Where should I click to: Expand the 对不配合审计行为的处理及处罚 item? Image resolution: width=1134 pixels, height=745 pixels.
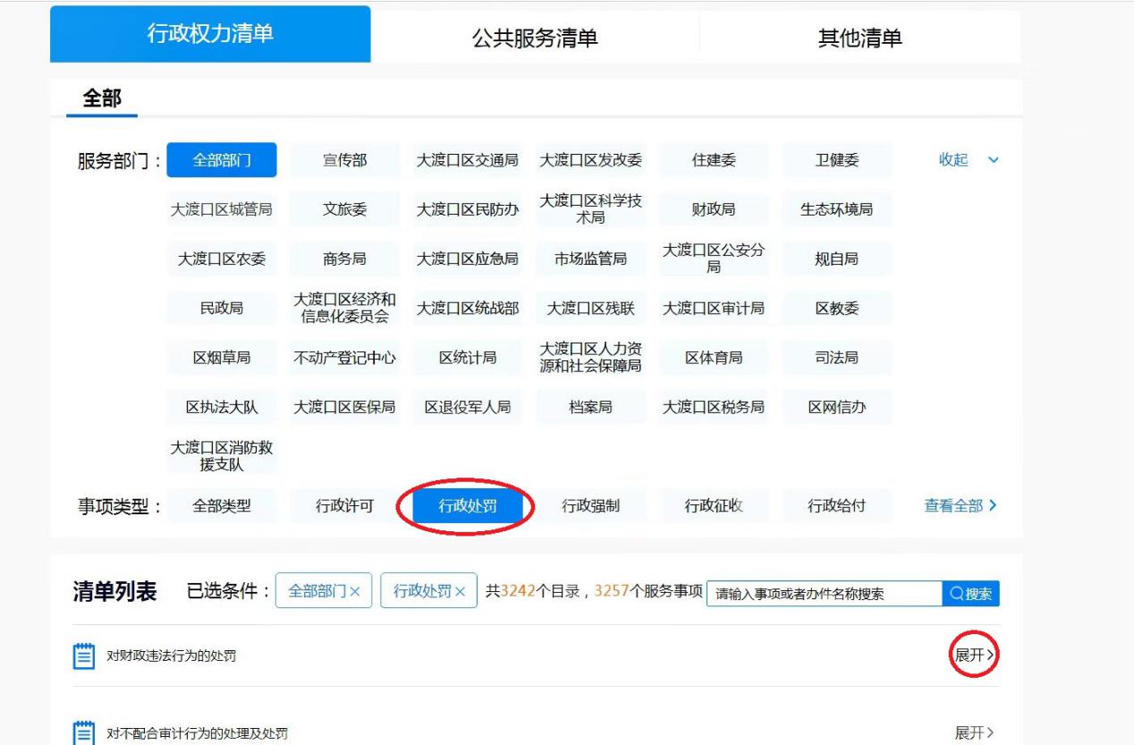point(974,733)
